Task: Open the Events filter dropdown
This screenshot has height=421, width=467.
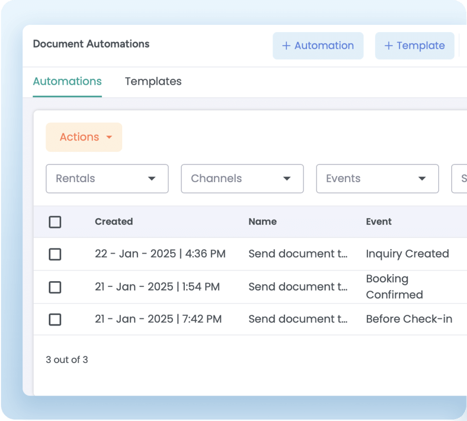Action: (377, 179)
